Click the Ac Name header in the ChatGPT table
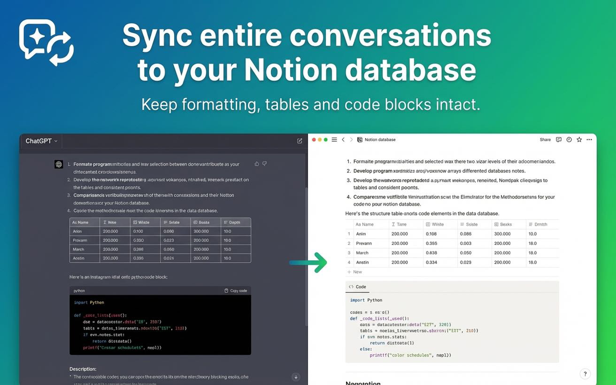 (x=85, y=222)
